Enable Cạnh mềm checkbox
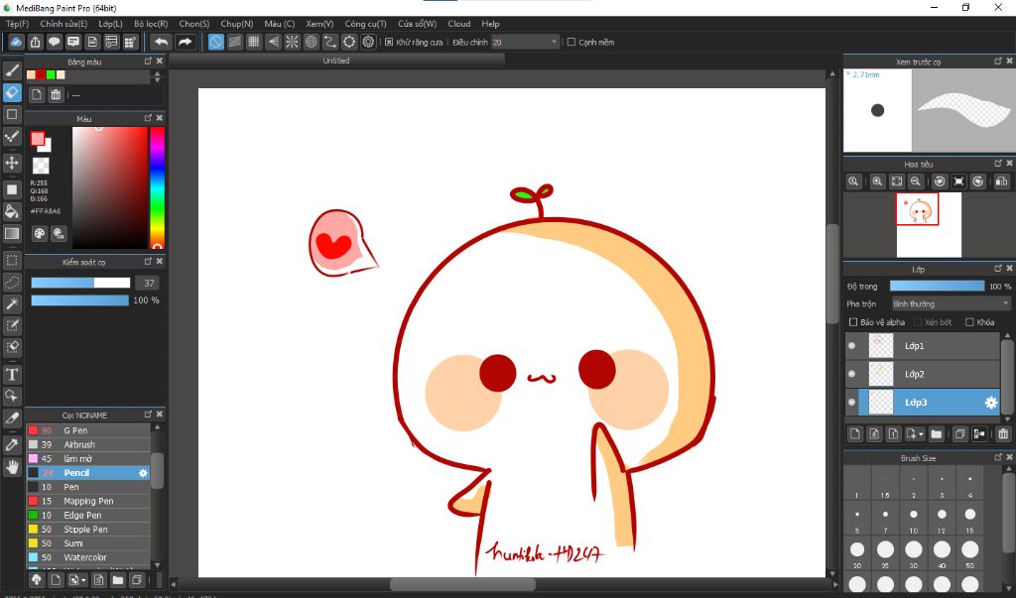 571,42
